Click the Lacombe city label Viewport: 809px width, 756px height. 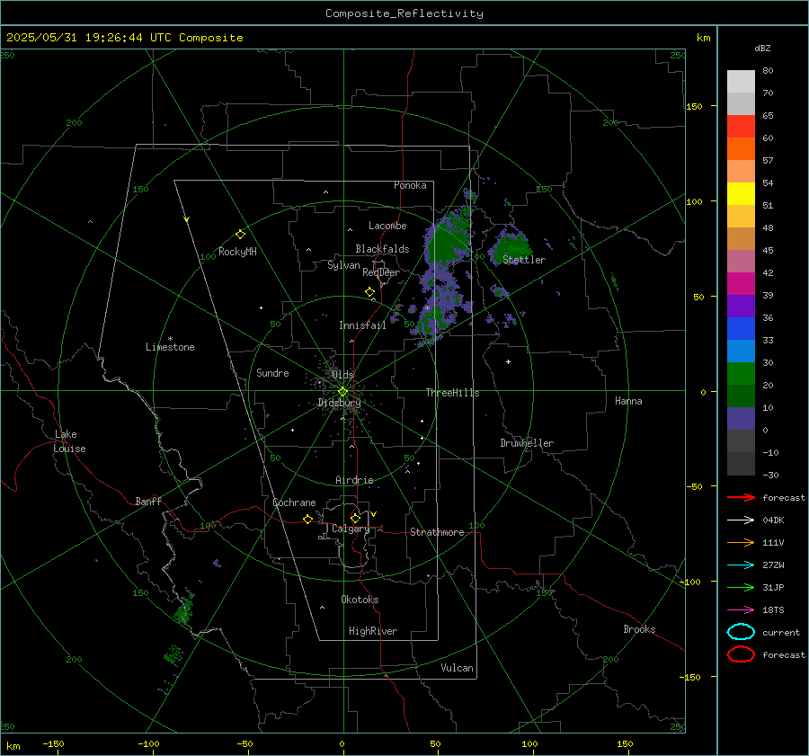(x=387, y=226)
